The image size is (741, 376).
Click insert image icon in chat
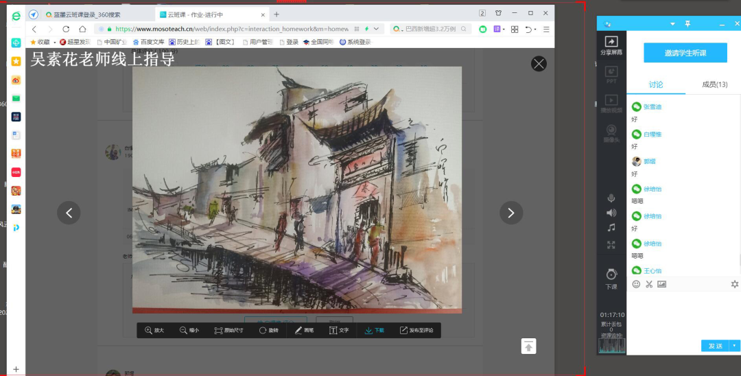click(661, 284)
